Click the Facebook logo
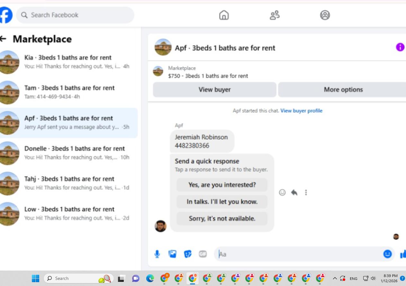 pos(5,15)
